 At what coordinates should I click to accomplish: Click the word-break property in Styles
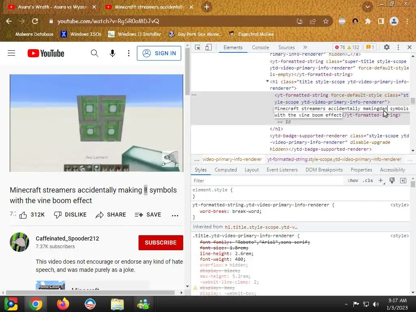tap(213, 211)
